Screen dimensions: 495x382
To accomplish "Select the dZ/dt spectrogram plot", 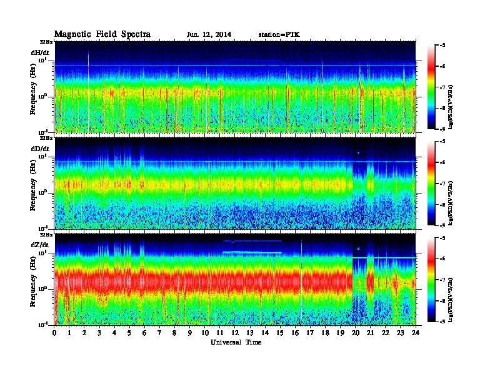I will [235, 280].
